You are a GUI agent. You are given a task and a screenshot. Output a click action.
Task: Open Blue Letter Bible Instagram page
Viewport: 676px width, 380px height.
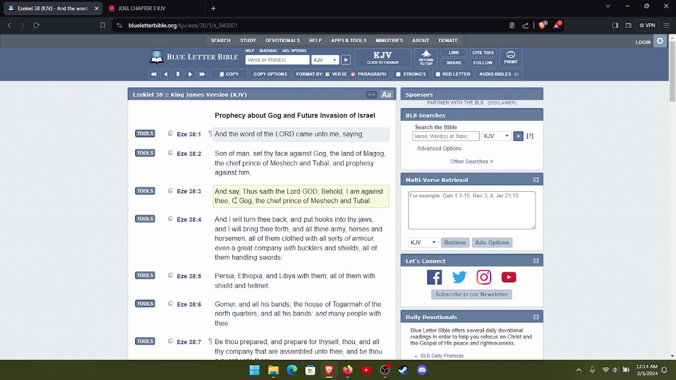click(484, 277)
